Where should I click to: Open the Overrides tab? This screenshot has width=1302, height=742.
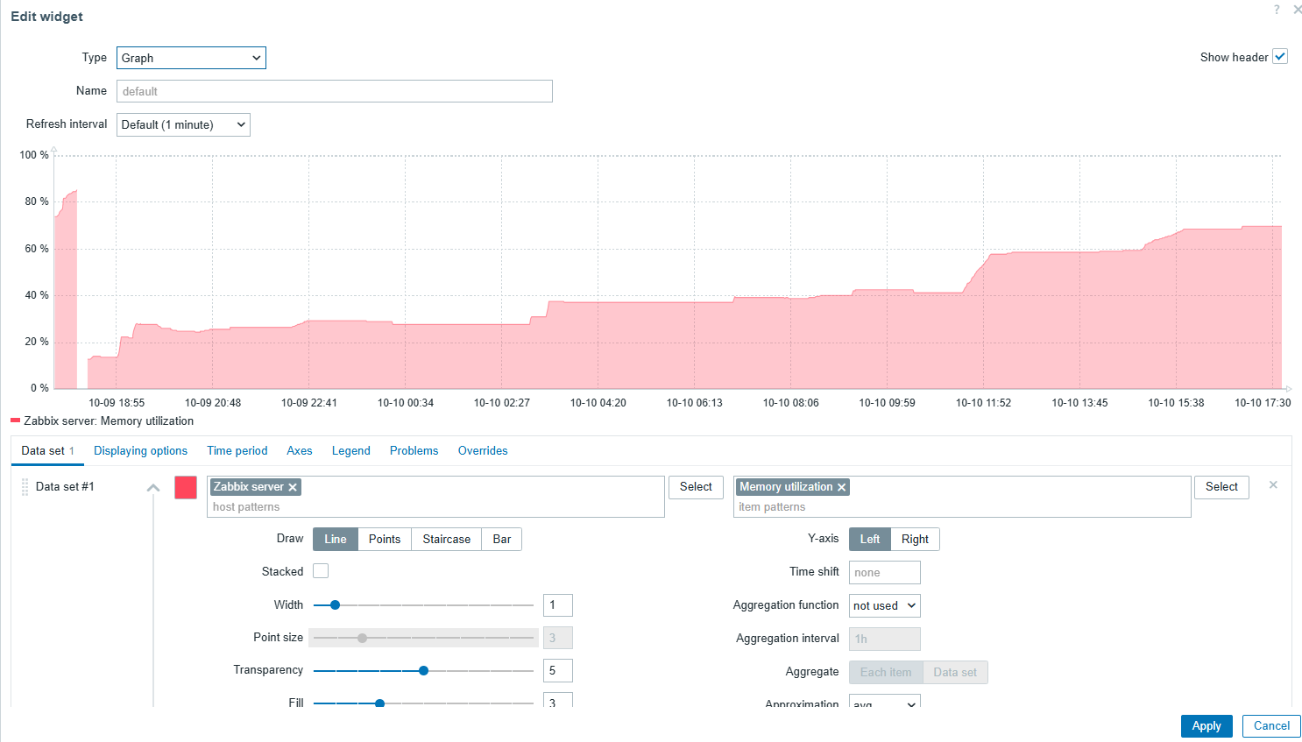(483, 450)
